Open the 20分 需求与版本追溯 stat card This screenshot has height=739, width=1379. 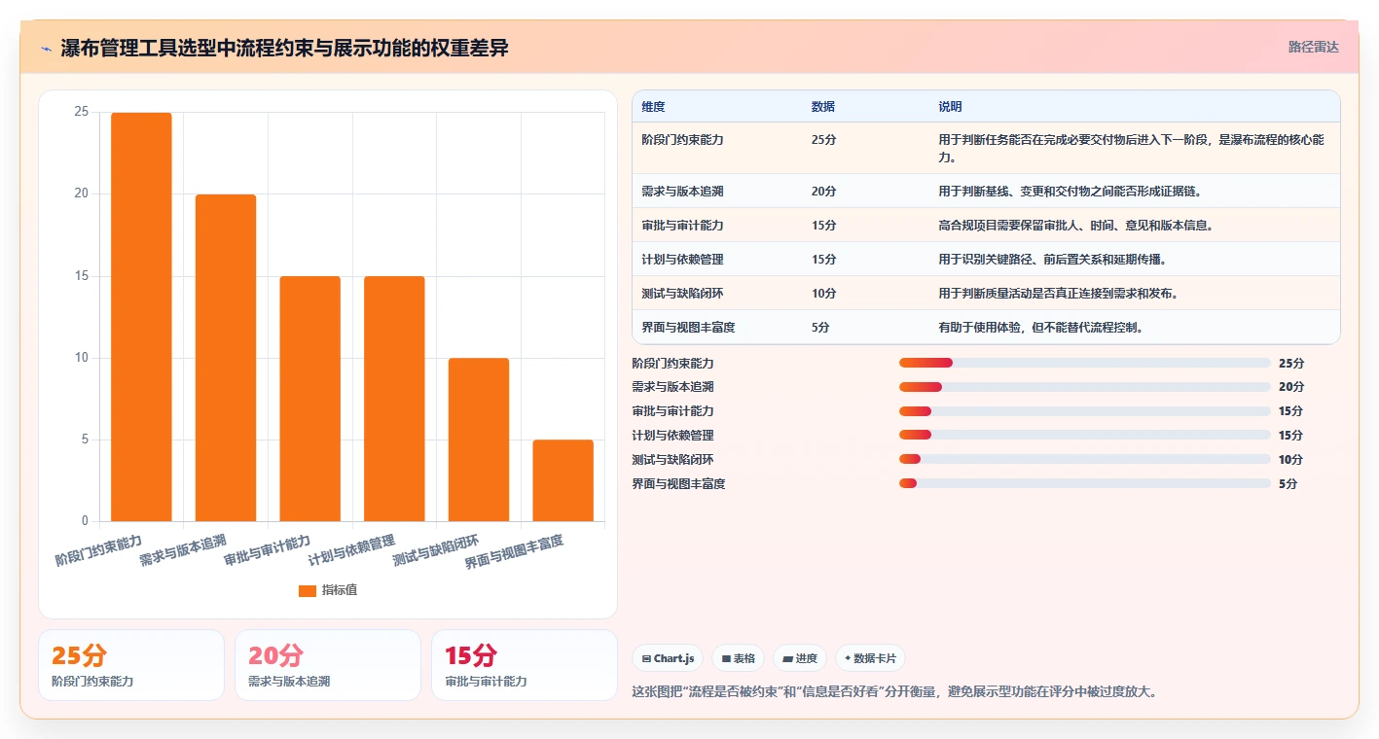click(328, 665)
